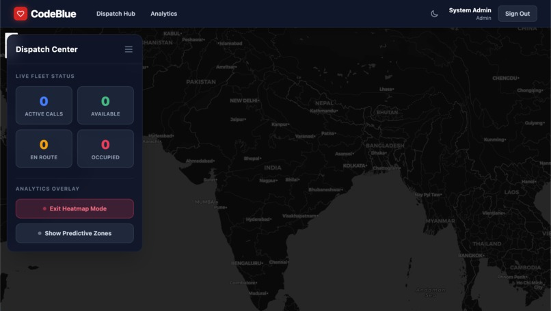The height and width of the screenshot is (311, 551).
Task: Click Hyderabad label in central India
Action: [258, 219]
